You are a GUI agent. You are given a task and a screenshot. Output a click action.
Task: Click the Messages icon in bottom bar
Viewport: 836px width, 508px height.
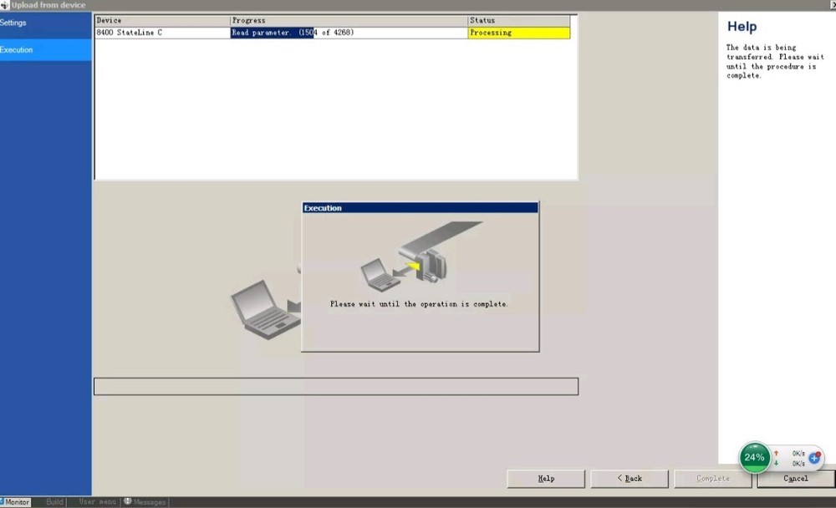tap(128, 502)
